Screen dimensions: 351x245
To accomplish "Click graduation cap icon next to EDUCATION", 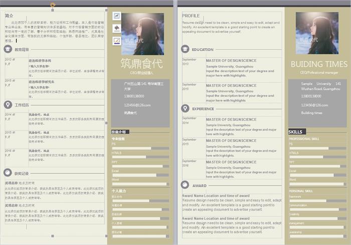I will coord(185,49).
